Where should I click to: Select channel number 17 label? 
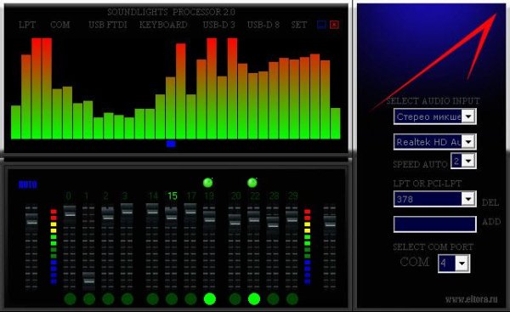[x=191, y=196]
